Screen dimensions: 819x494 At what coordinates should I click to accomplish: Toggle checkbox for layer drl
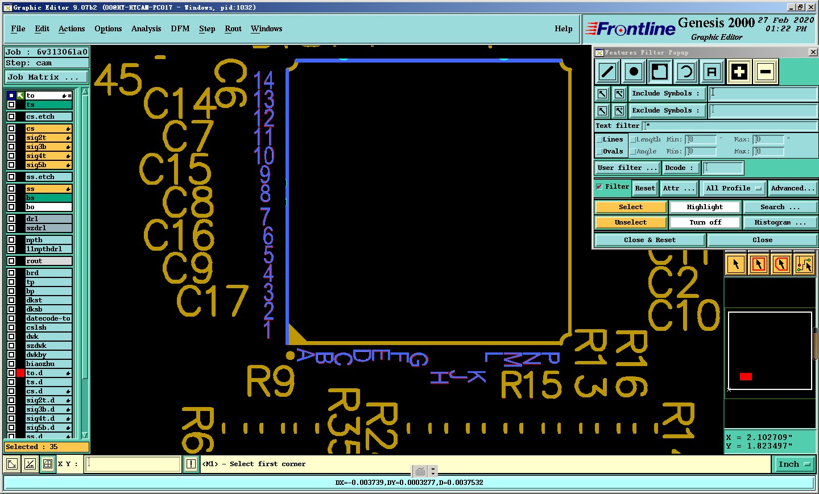point(11,219)
